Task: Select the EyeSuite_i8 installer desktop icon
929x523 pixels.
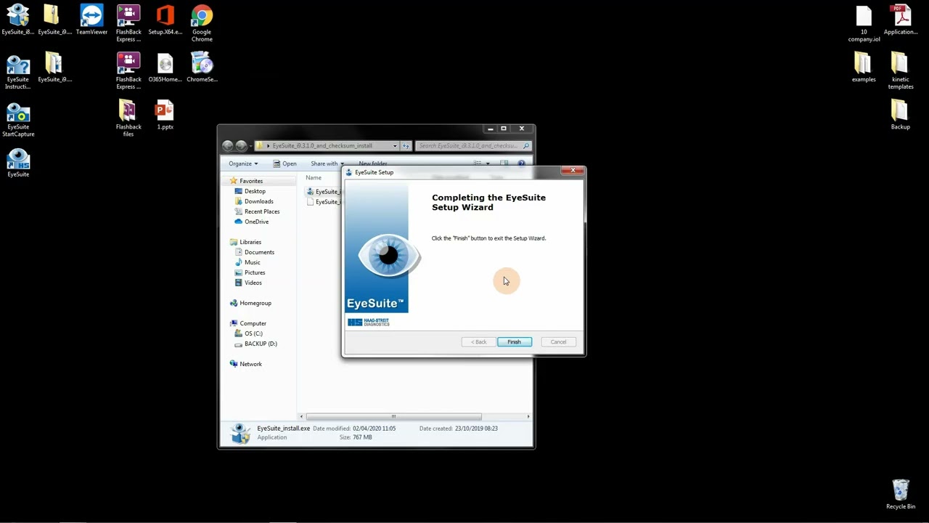Action: [x=18, y=20]
